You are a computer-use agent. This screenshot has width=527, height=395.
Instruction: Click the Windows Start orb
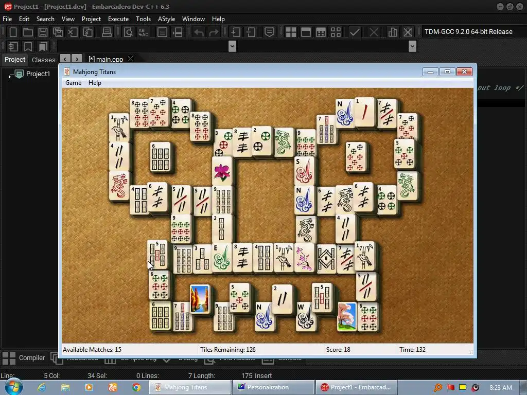13,387
